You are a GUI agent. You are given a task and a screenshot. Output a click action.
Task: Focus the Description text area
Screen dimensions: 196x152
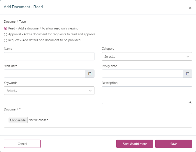tap(146, 95)
